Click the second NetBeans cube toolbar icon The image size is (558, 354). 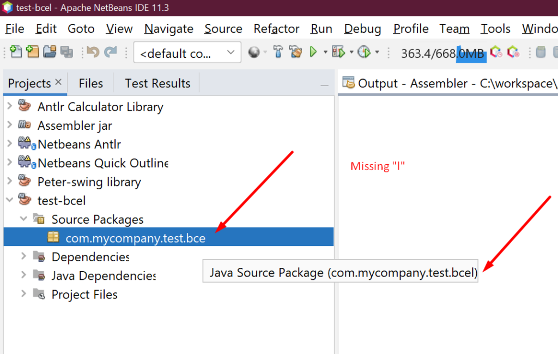coord(513,52)
